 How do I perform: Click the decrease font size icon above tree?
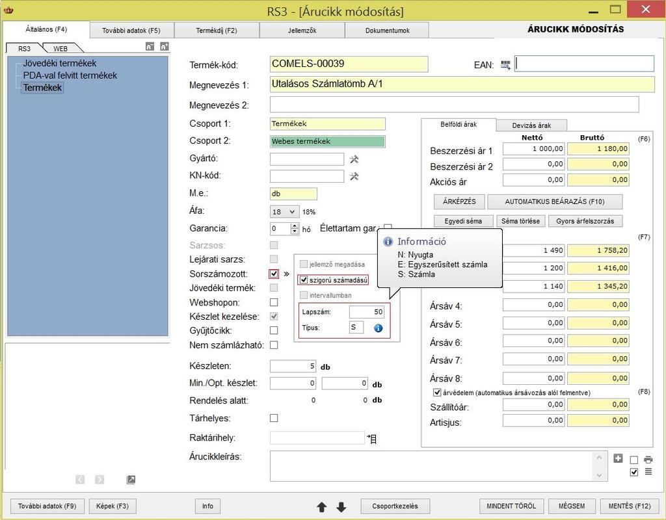(x=150, y=47)
